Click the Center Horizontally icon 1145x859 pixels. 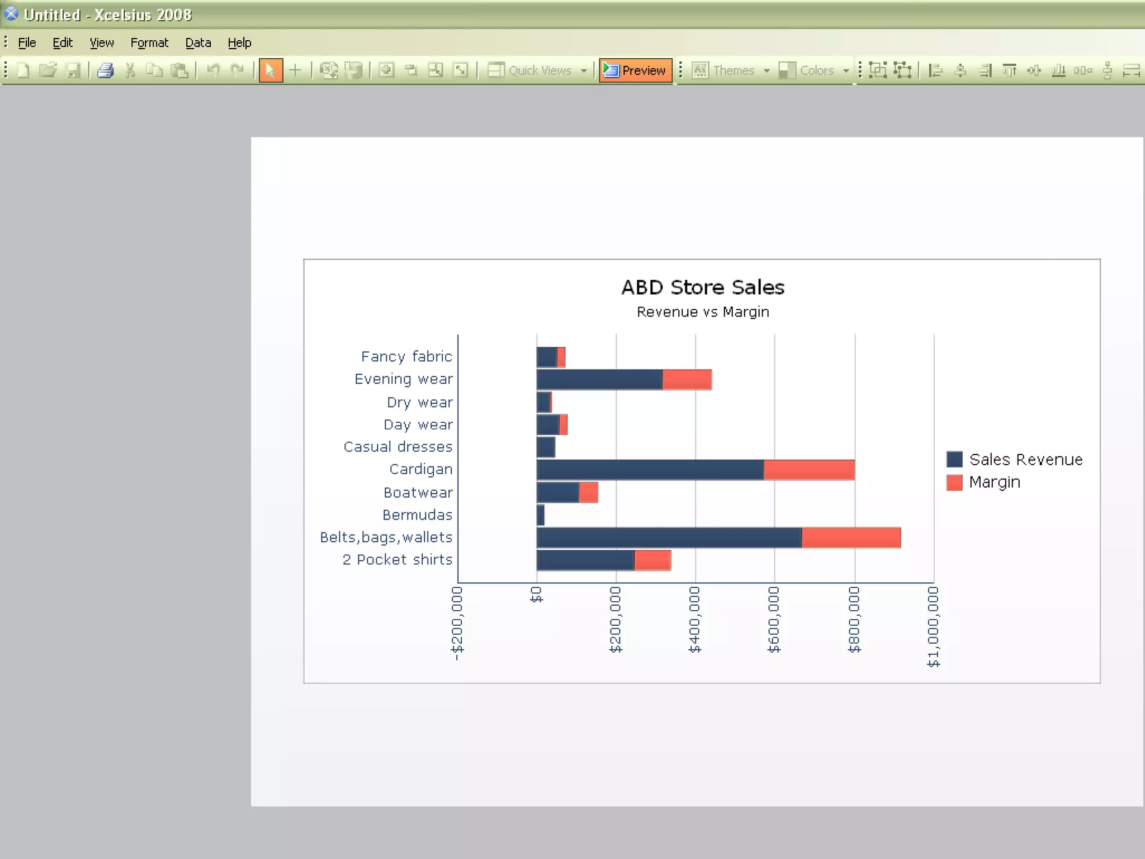(x=961, y=70)
